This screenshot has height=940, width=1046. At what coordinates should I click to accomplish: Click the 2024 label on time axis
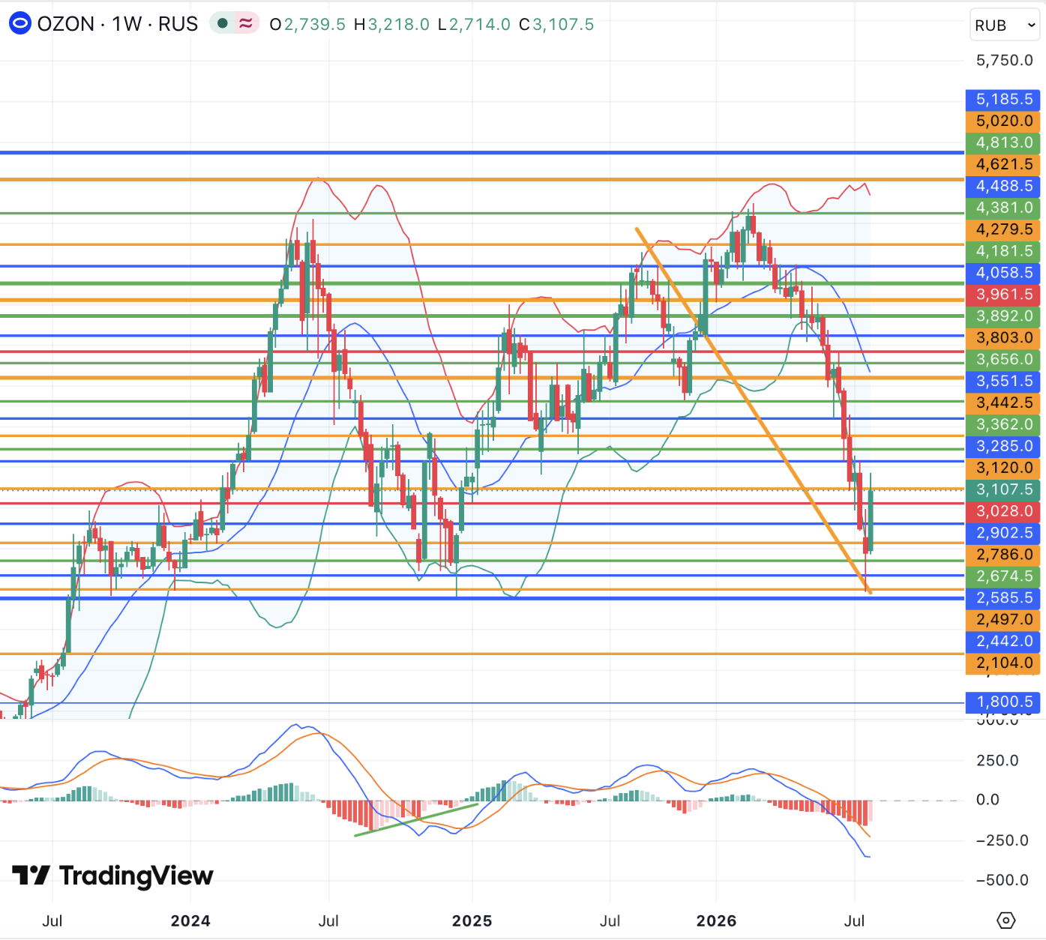pos(190,921)
